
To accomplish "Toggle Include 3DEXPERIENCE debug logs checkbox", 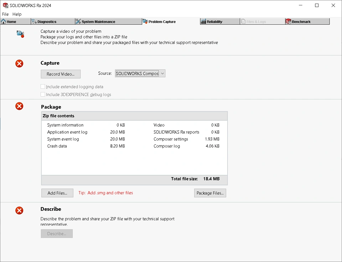I will (43, 94).
